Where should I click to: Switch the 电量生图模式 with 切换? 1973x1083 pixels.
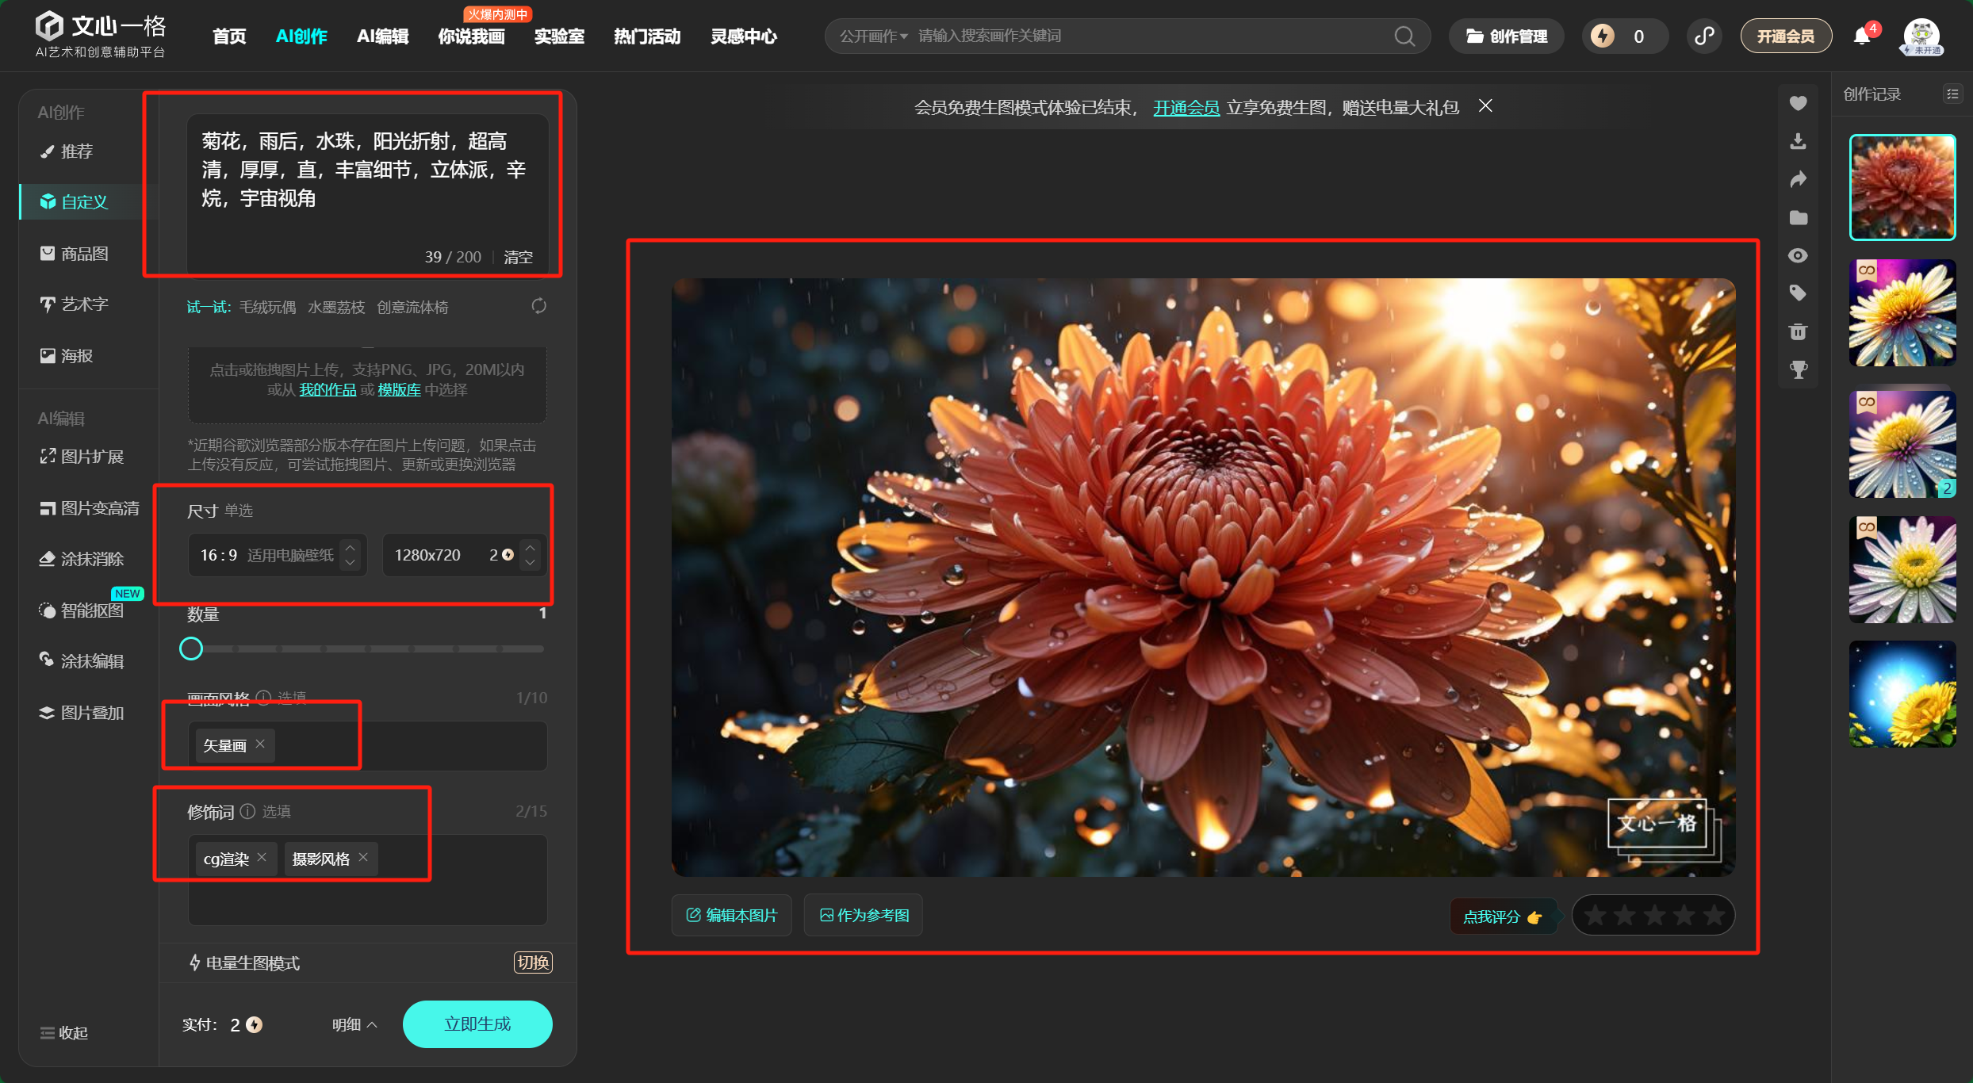click(x=533, y=962)
